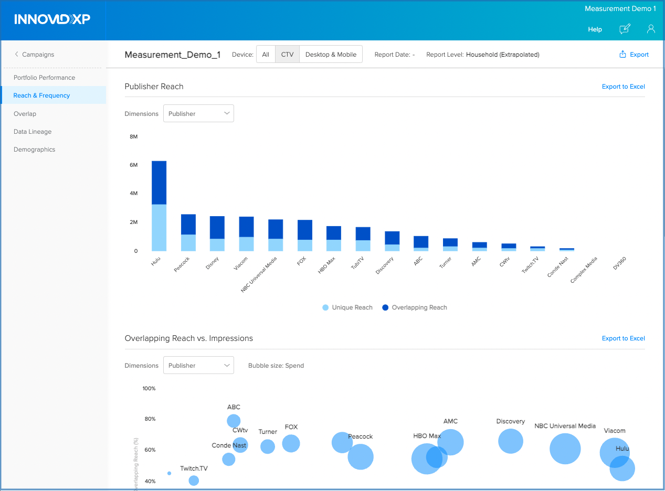
Task: Toggle the Unique Reach legend item
Action: coord(347,307)
